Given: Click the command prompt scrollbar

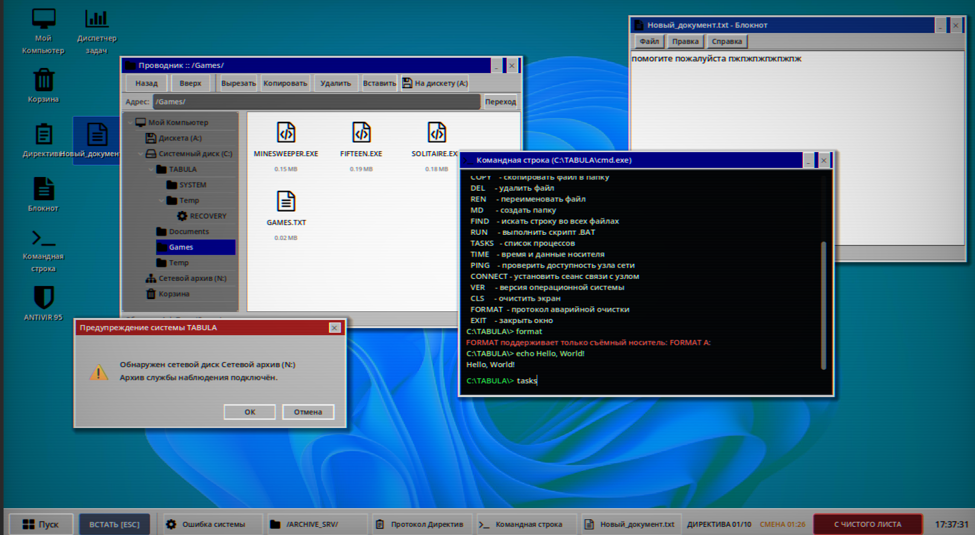Looking at the screenshot, I should click(x=823, y=306).
